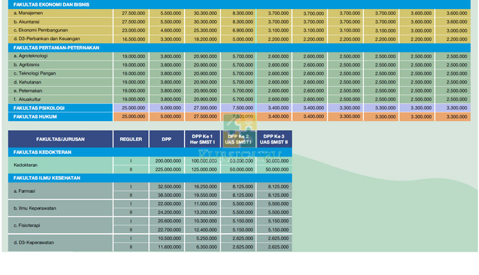Select the 'f. Akuakultur' label
479x275 pixels.
click(x=27, y=99)
